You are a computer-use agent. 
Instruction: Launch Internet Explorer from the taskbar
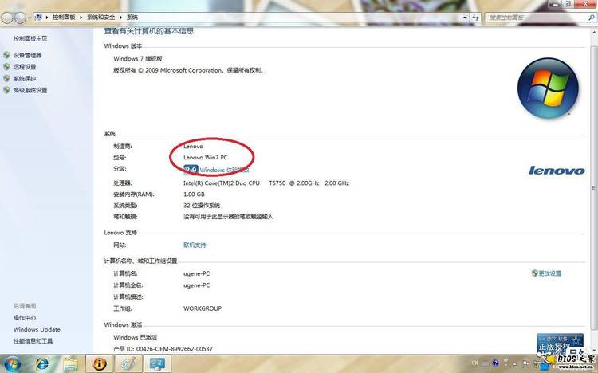click(42, 364)
